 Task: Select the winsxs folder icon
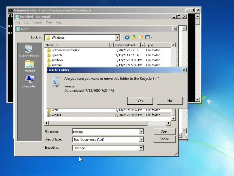coord(49,115)
